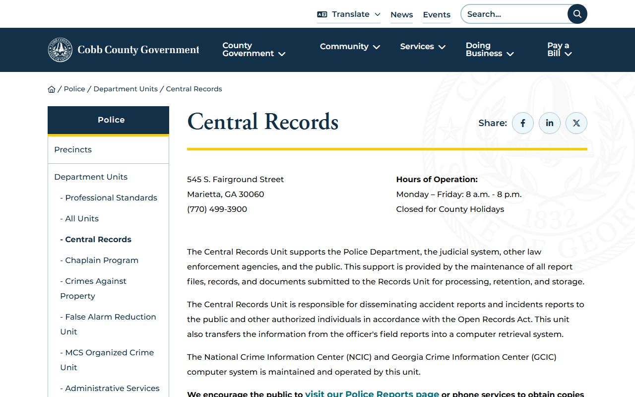Open Chaplain Program sidebar link
The height and width of the screenshot is (397, 635).
point(99,260)
